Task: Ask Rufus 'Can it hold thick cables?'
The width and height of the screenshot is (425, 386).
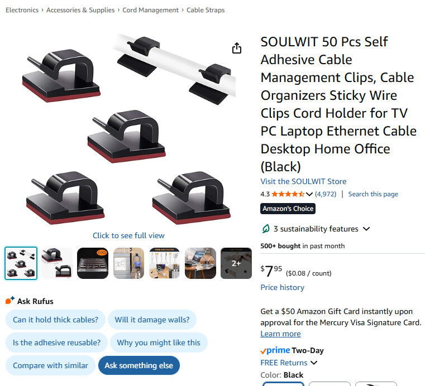Action: pyautogui.click(x=55, y=320)
